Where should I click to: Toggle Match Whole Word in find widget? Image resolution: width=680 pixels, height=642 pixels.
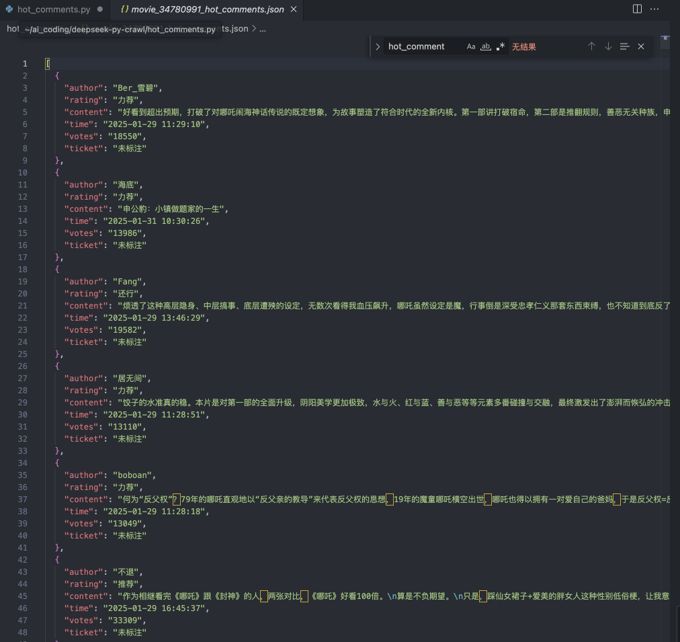tap(485, 46)
